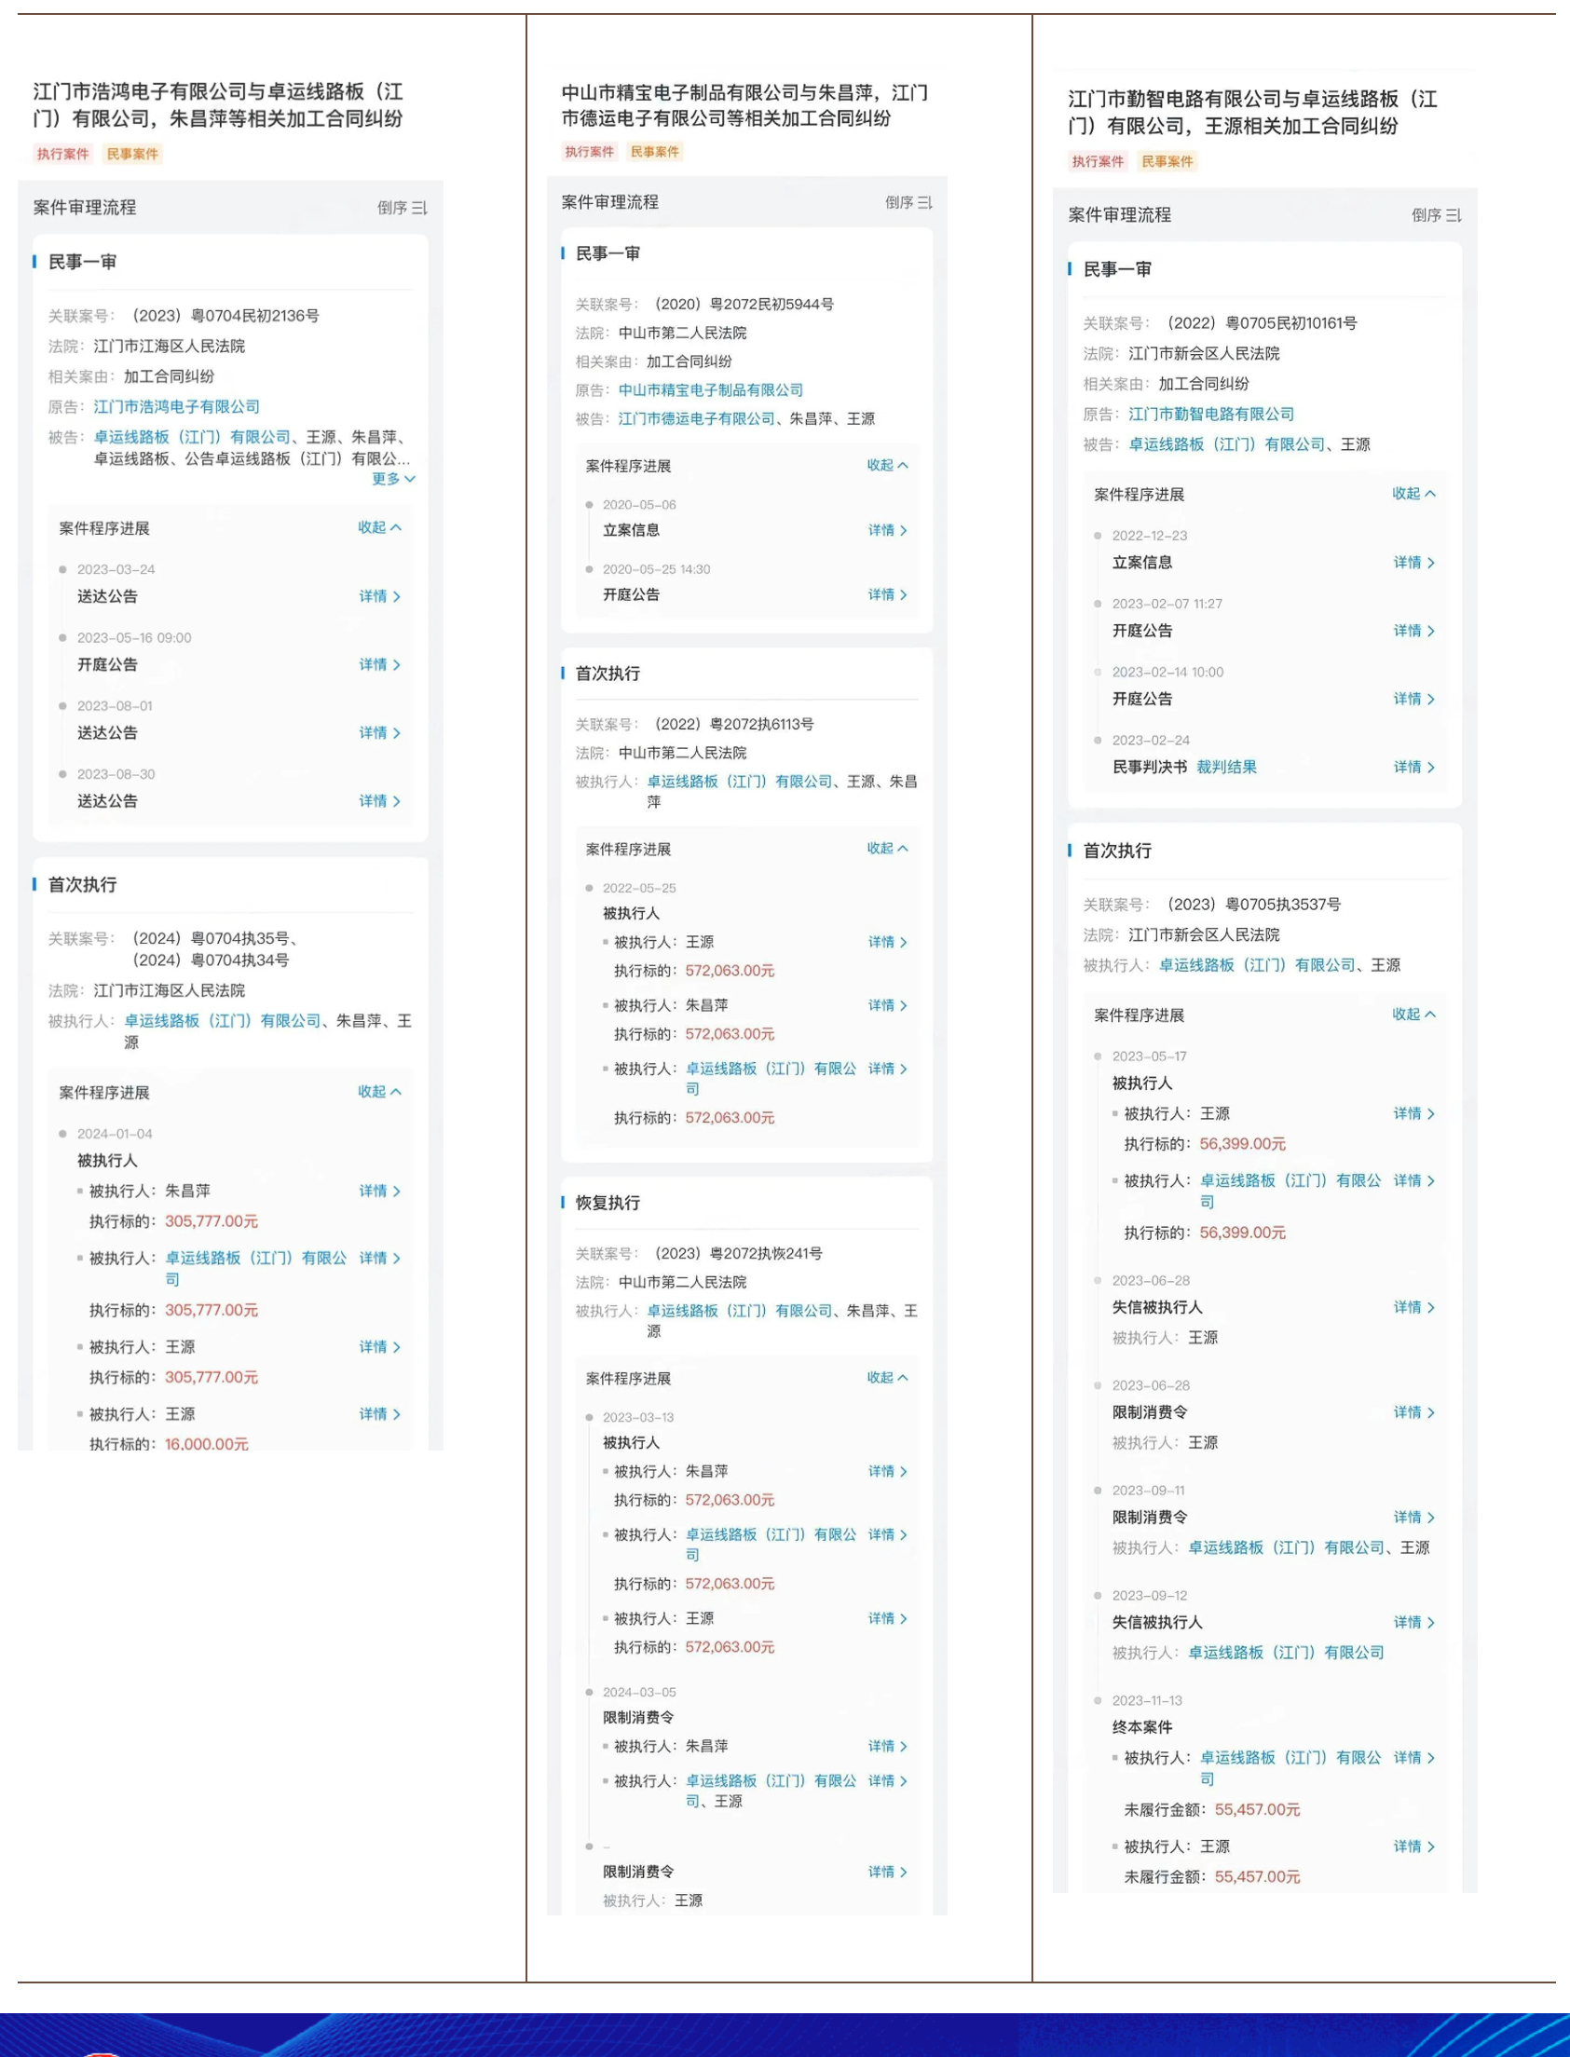Open 裁判结果 link beside 民事判决书
The width and height of the screenshot is (1570, 2057).
[1226, 767]
